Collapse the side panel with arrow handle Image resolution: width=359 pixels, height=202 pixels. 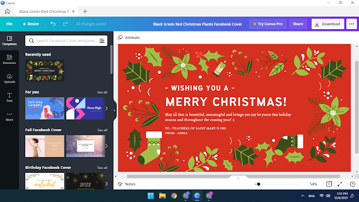[114, 111]
